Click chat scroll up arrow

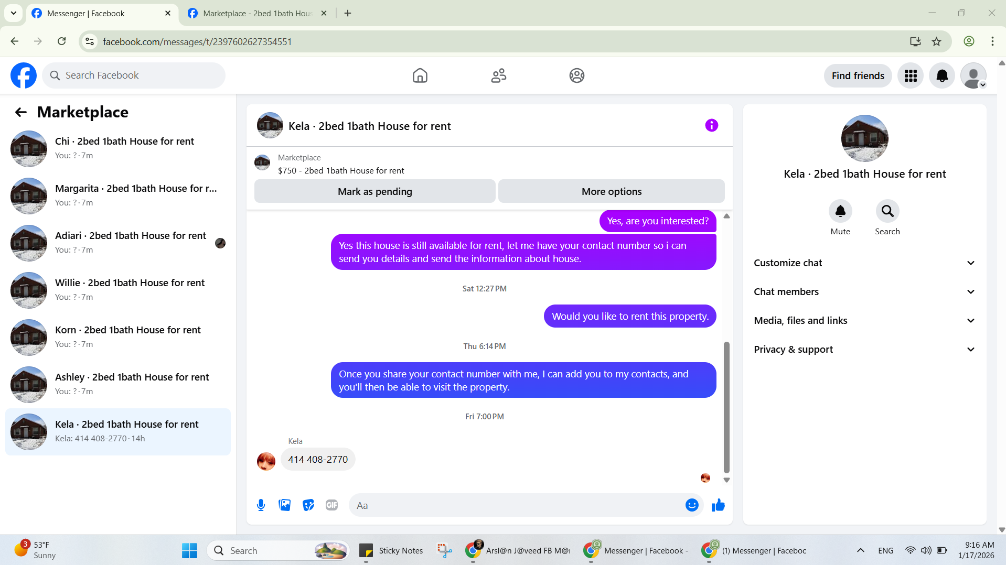click(x=726, y=216)
